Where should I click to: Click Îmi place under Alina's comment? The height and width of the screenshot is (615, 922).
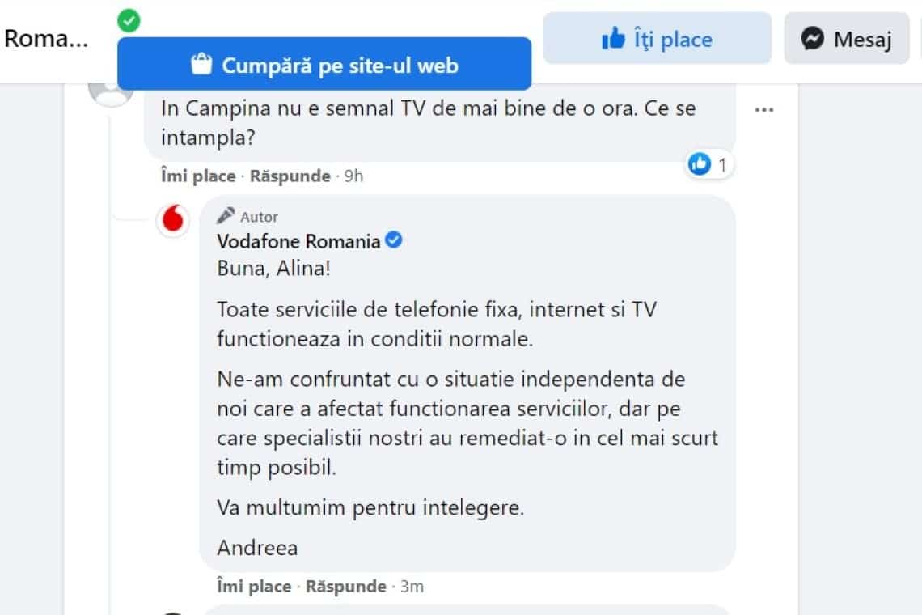click(197, 176)
